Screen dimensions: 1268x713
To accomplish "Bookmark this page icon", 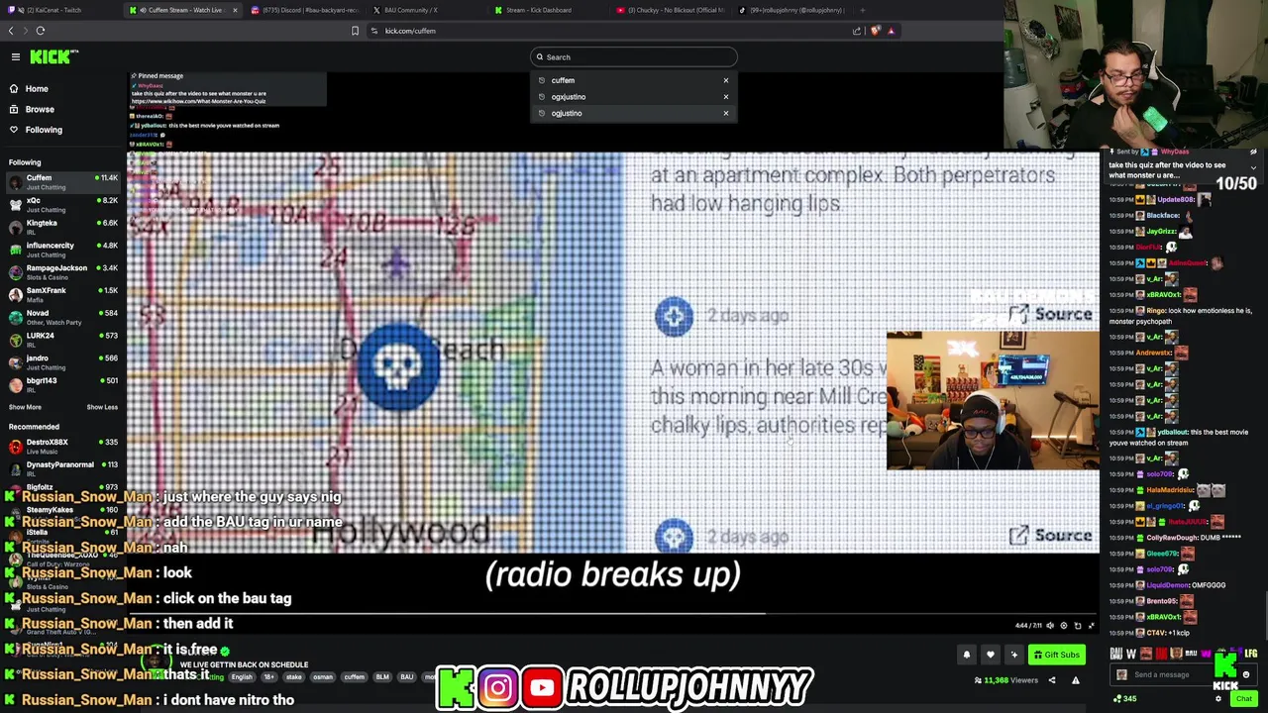I will [355, 31].
